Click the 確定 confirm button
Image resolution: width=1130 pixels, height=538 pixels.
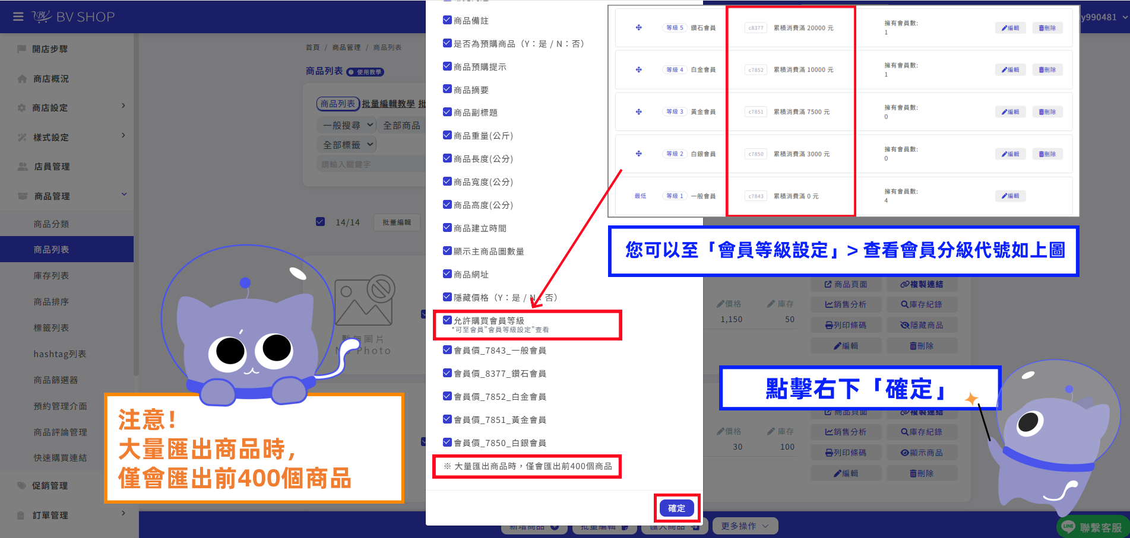(676, 508)
